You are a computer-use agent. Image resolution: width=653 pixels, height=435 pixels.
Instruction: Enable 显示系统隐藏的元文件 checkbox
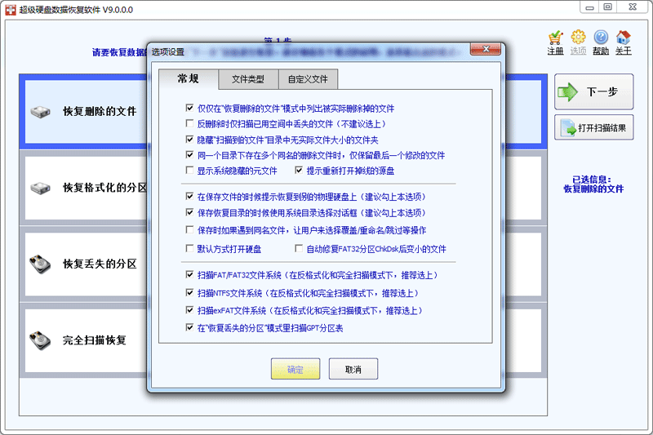pos(190,171)
